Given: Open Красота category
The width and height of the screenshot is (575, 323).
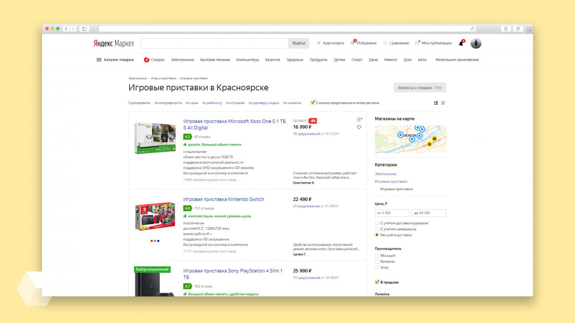Looking at the screenshot, I should pyautogui.click(x=273, y=60).
